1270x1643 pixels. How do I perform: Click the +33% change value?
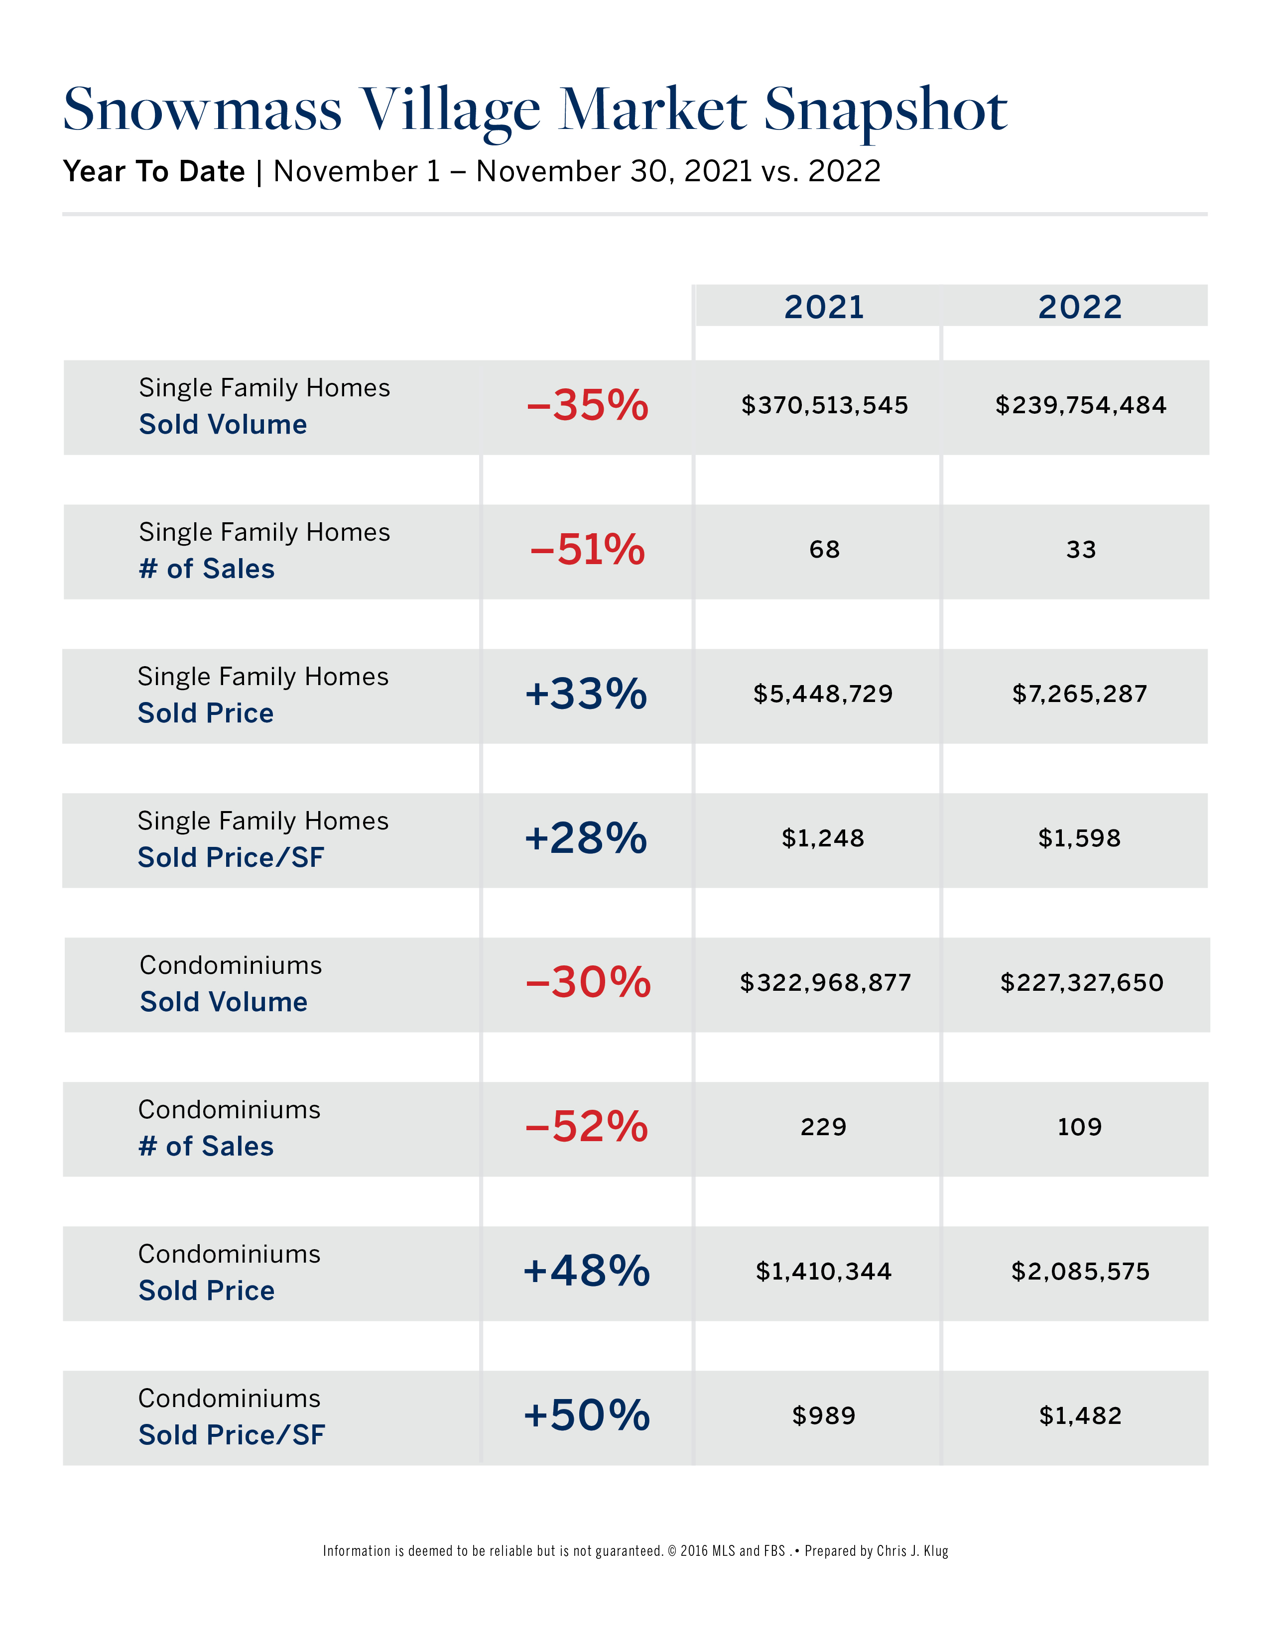point(586,694)
